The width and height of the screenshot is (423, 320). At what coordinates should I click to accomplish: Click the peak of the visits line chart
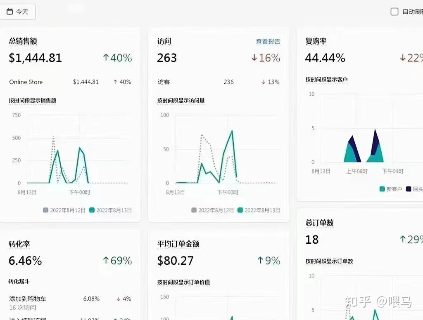231,131
